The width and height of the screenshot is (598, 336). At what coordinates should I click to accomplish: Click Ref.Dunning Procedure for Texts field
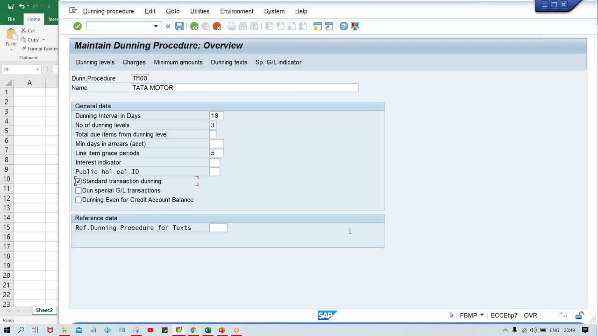coord(218,228)
